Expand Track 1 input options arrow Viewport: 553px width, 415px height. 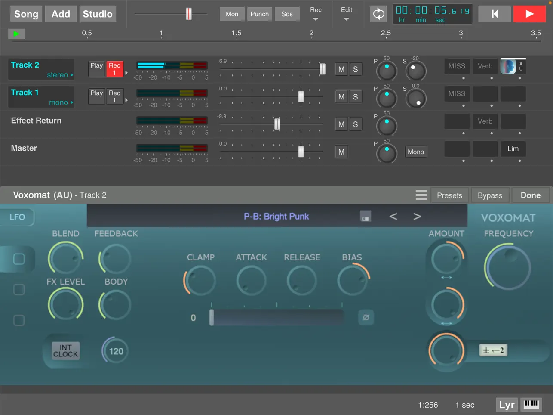point(126,100)
